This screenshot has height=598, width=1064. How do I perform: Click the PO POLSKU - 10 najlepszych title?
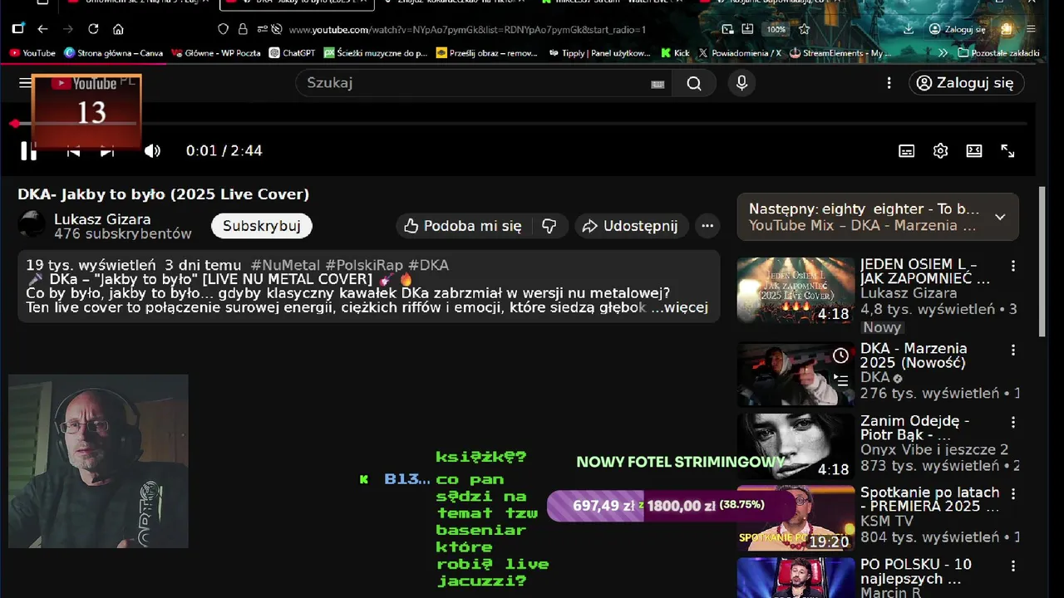point(916,571)
